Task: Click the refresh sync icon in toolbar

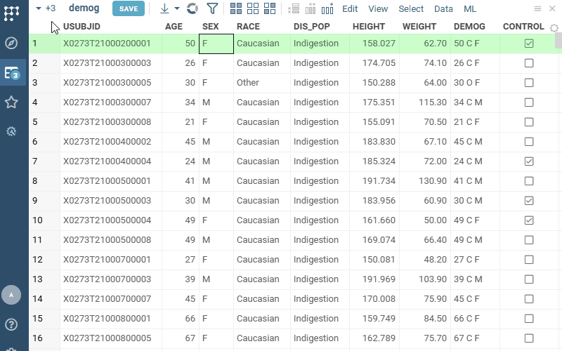Action: 192,8
